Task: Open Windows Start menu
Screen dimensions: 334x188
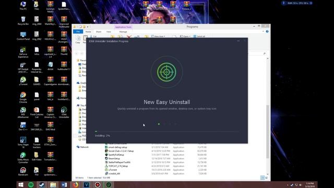Action: click(x=21, y=184)
